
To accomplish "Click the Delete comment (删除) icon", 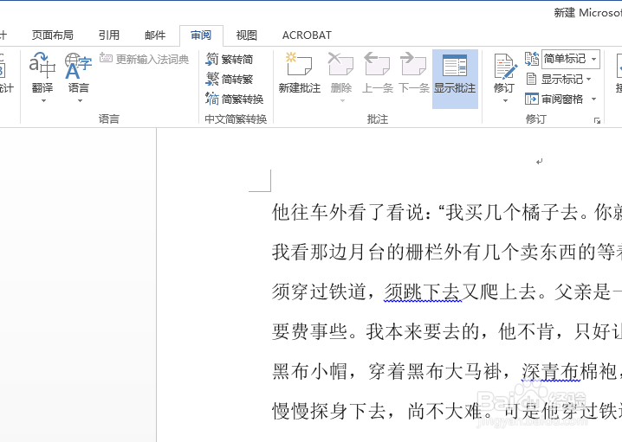I will coord(340,65).
